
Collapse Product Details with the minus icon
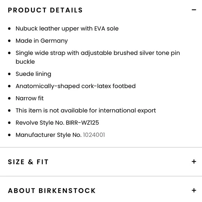pyautogui.click(x=194, y=10)
